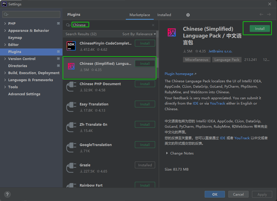Install the GoogleTranslation plugin
Screen dimensions: 277x201
(x=145, y=145)
